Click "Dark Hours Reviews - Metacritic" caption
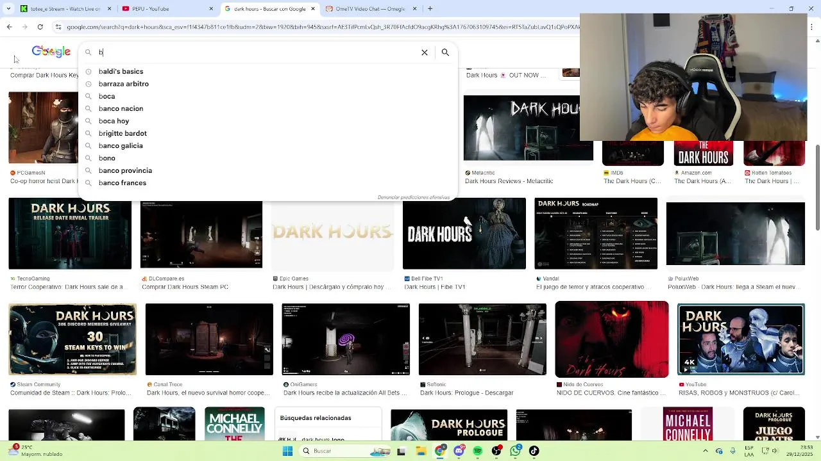This screenshot has height=461, width=821. pyautogui.click(x=509, y=181)
